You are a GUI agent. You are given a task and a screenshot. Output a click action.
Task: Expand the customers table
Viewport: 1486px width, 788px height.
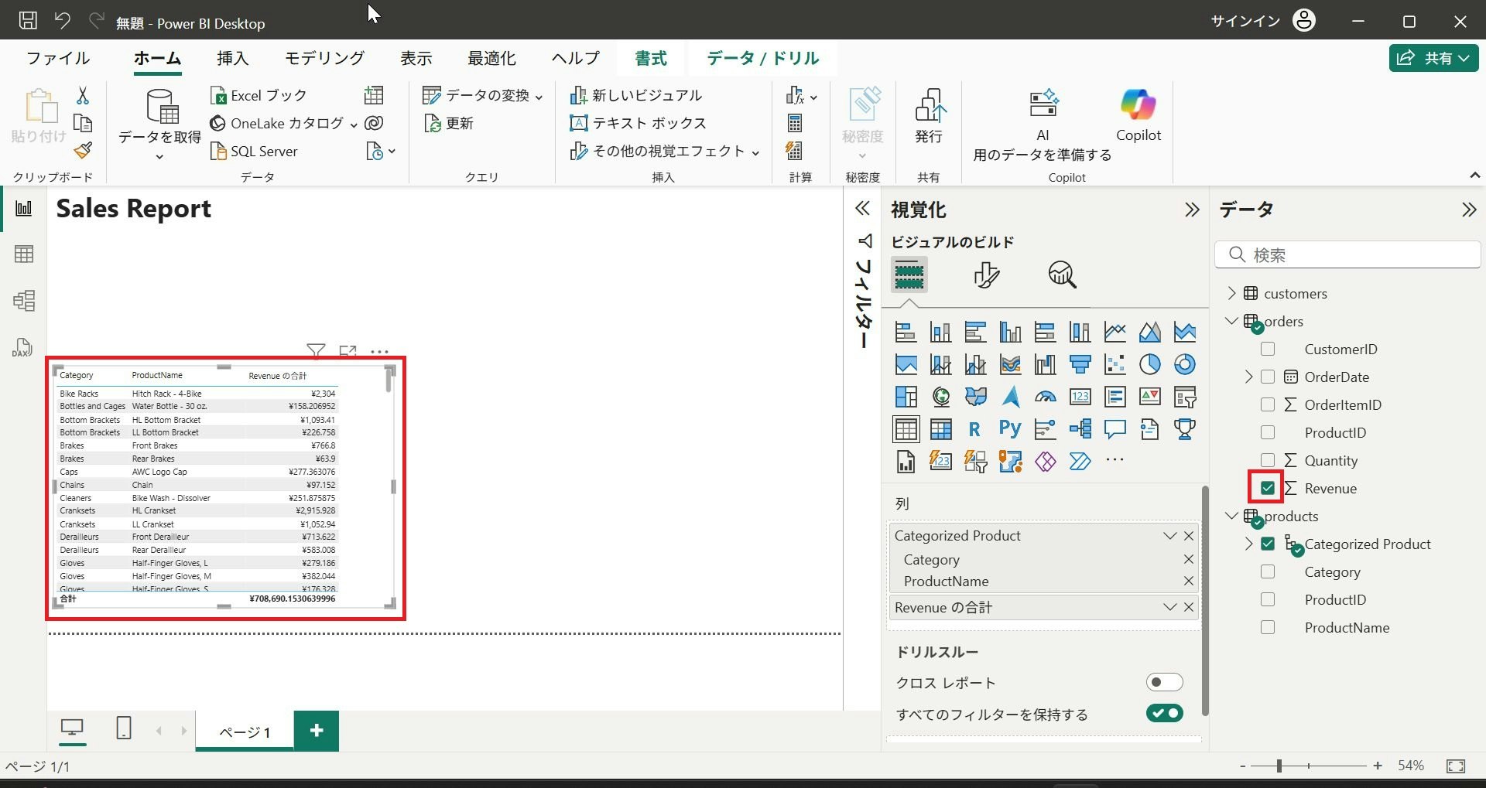1231,293
